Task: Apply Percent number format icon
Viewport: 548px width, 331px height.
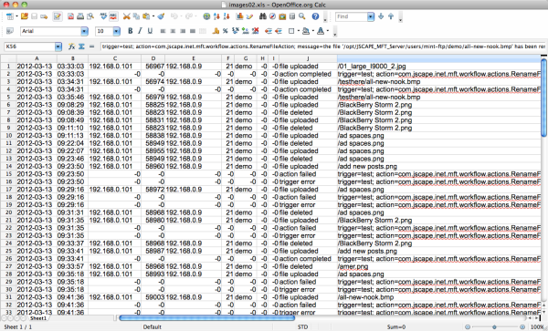Action: (x=226, y=31)
